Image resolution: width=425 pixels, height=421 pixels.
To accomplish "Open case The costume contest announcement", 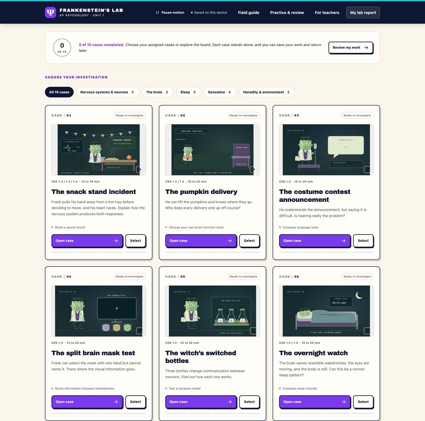I will [315, 241].
